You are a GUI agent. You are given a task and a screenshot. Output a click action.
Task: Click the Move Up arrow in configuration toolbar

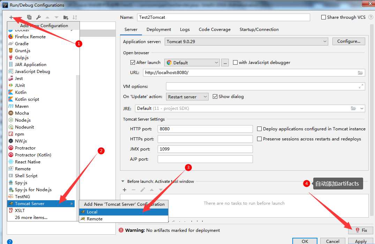(47, 17)
